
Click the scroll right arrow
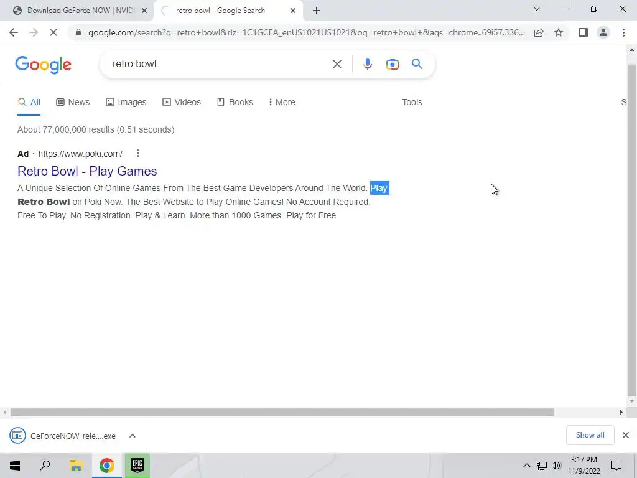[x=621, y=412]
